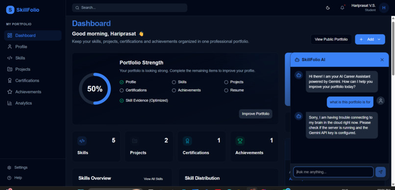
Task: Toggle dark mode moon icon
Action: coord(328,8)
